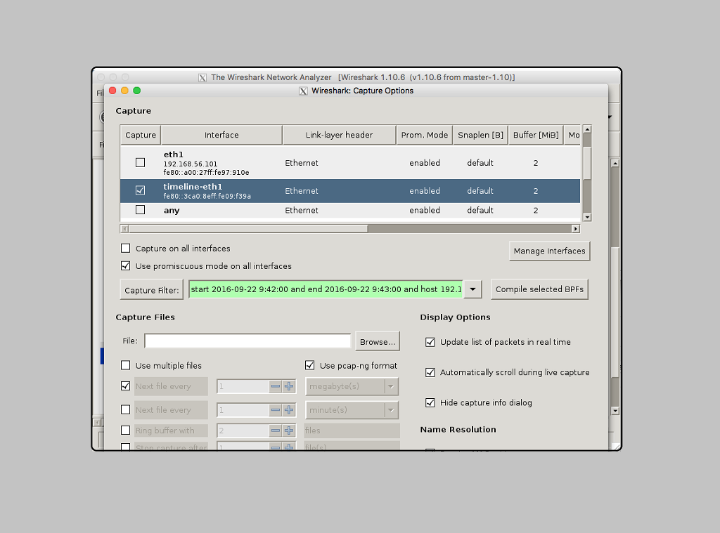Toggle Use promiscuous mode on all interfaces
This screenshot has width=720, height=533.
[125, 265]
